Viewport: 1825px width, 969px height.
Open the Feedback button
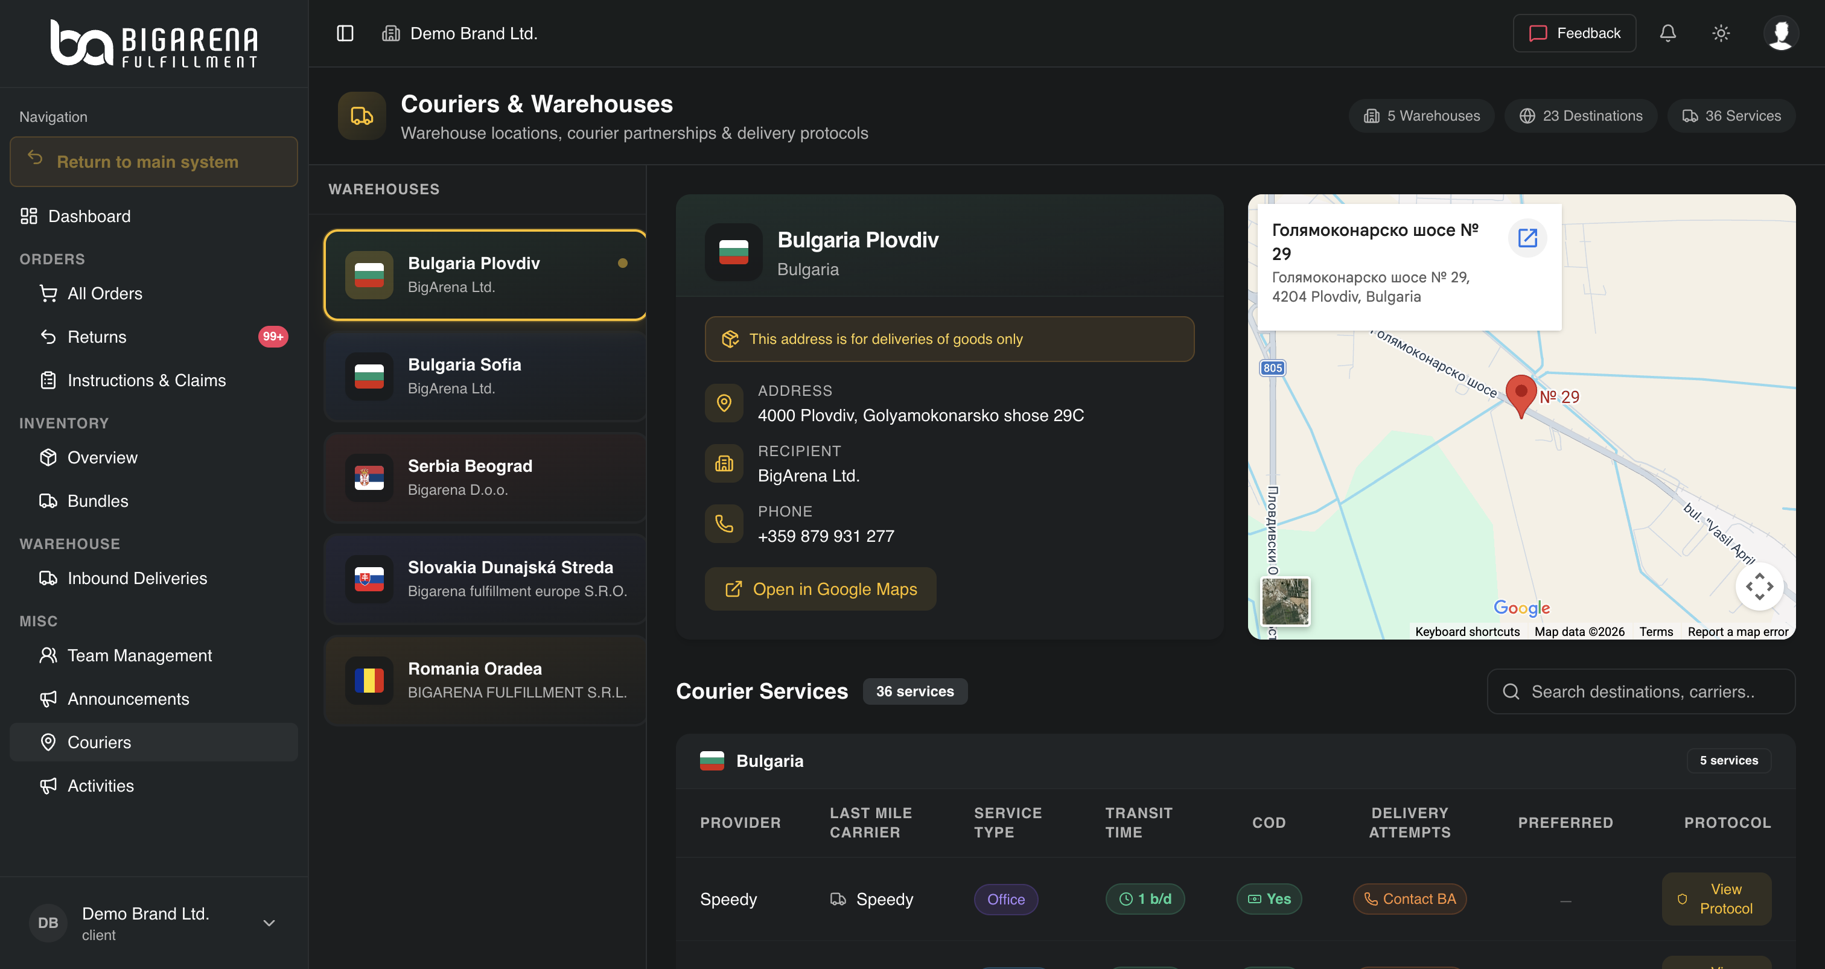[x=1574, y=33]
